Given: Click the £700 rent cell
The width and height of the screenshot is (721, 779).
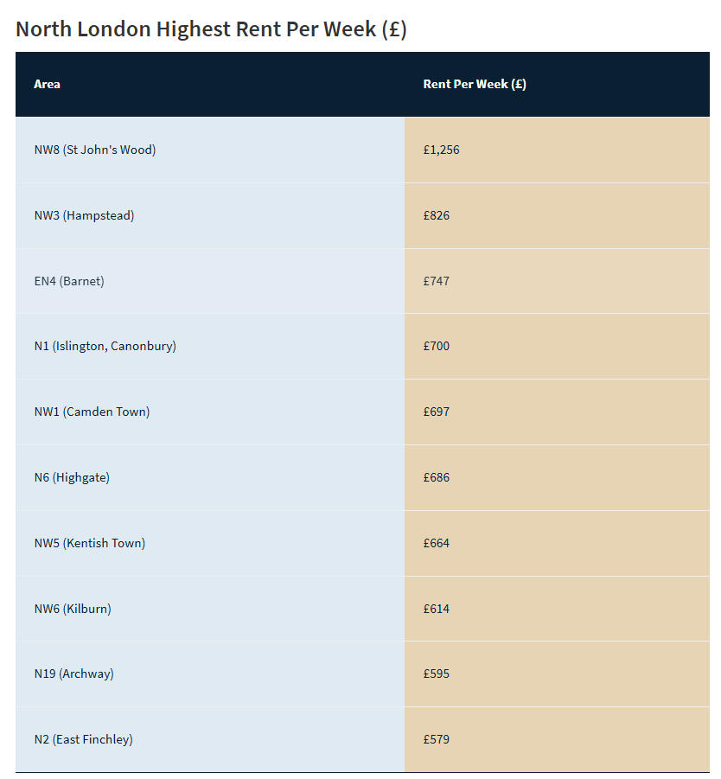Looking at the screenshot, I should (557, 346).
